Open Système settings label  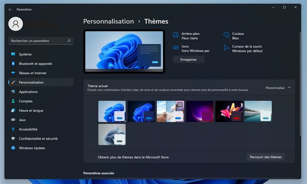[x=25, y=54]
